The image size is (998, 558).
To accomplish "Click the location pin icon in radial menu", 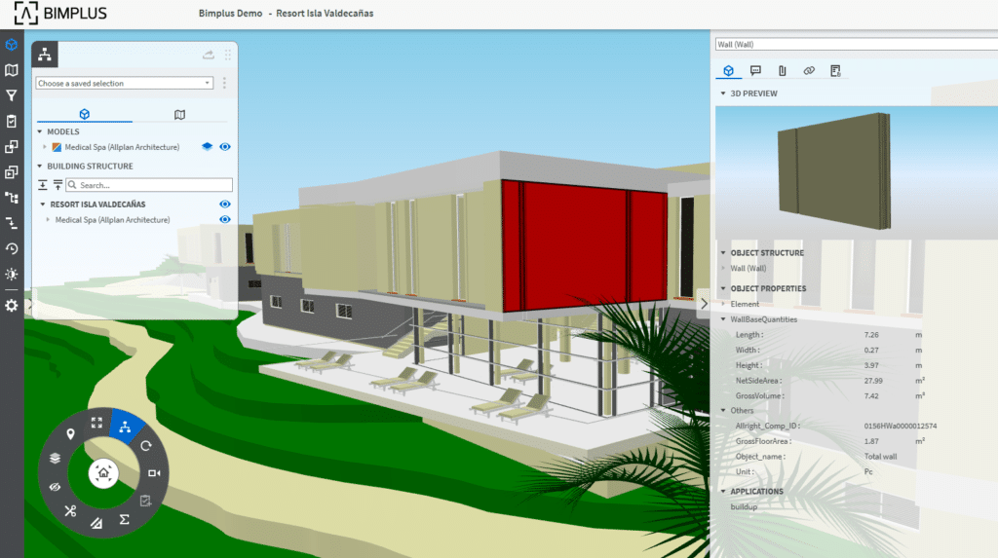I will (70, 433).
